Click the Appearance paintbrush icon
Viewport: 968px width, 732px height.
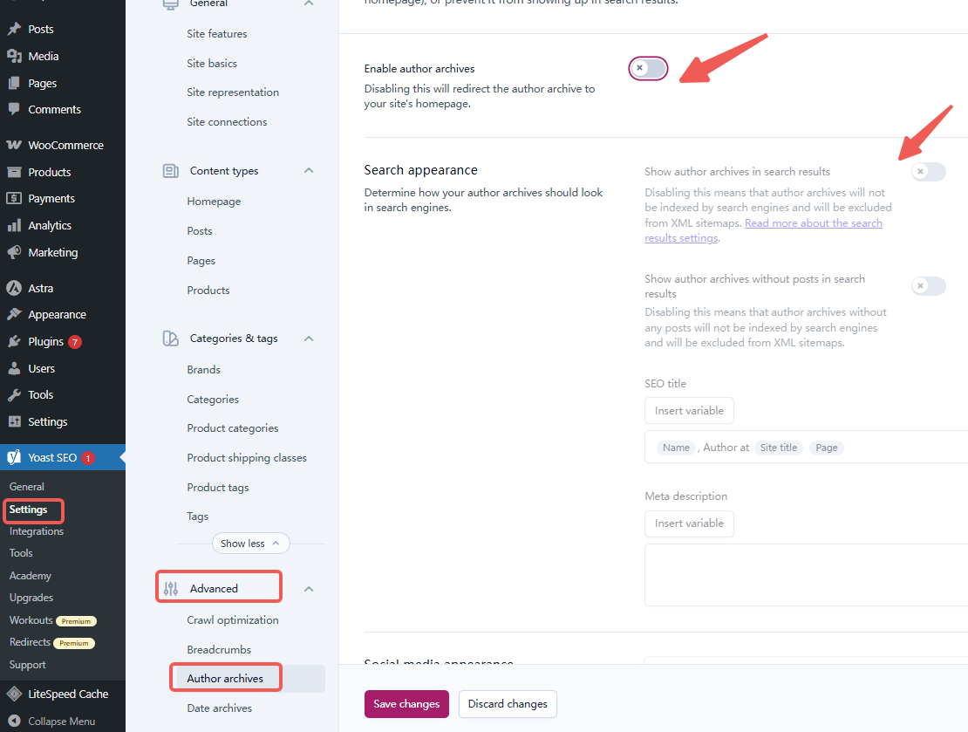[x=14, y=315]
